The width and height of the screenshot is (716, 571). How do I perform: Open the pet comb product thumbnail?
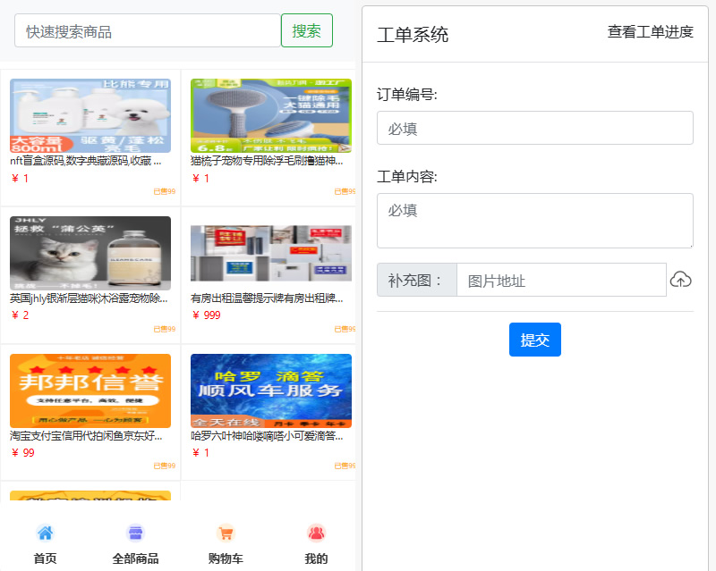270,115
